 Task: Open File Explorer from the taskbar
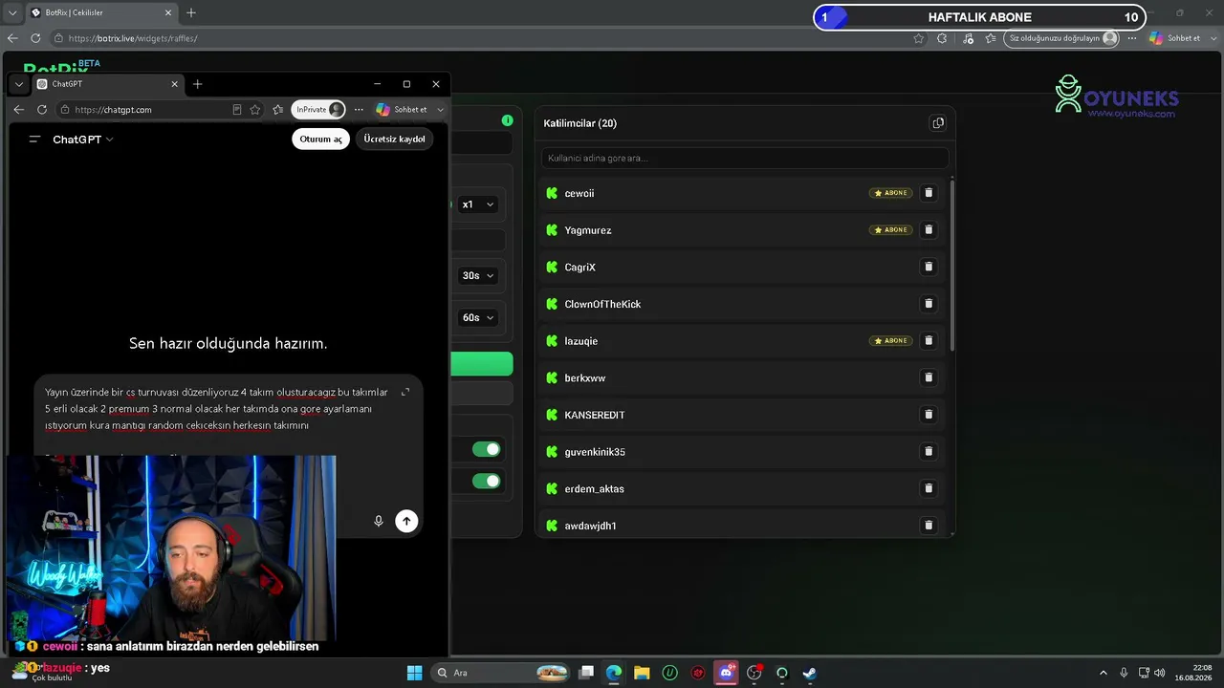click(642, 673)
